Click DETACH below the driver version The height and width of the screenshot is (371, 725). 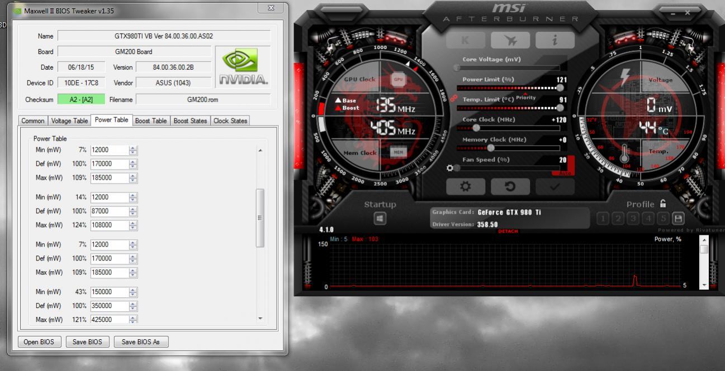tap(508, 231)
